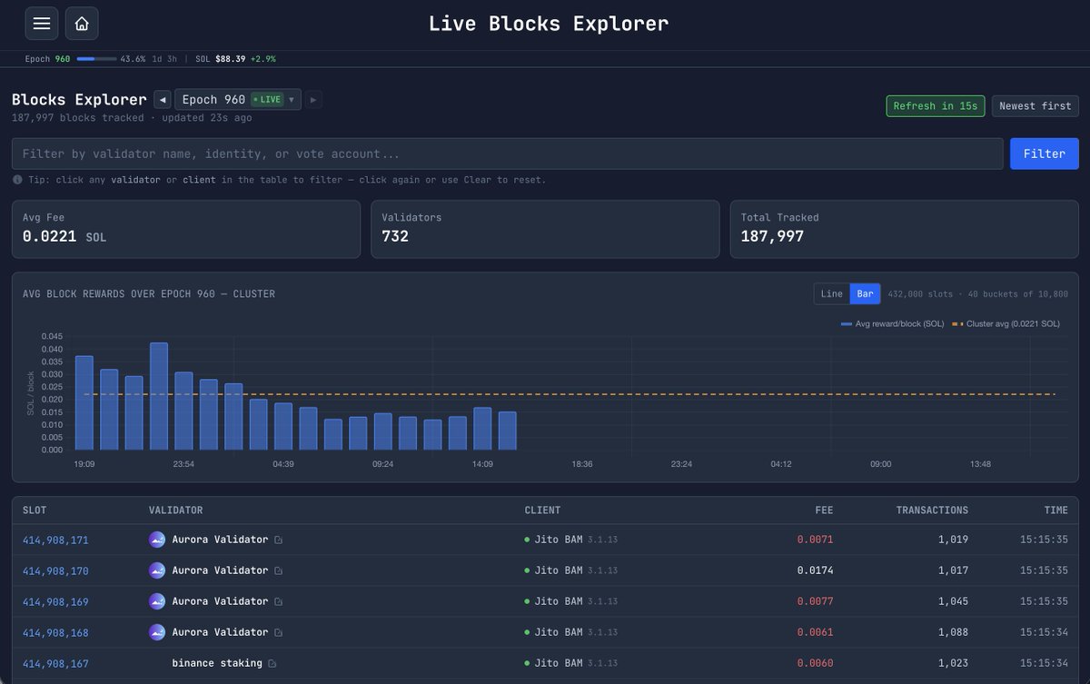Screen dimensions: 1090x684
Task: Filter by Jito BAM client in binance staking row
Action: (559, 663)
